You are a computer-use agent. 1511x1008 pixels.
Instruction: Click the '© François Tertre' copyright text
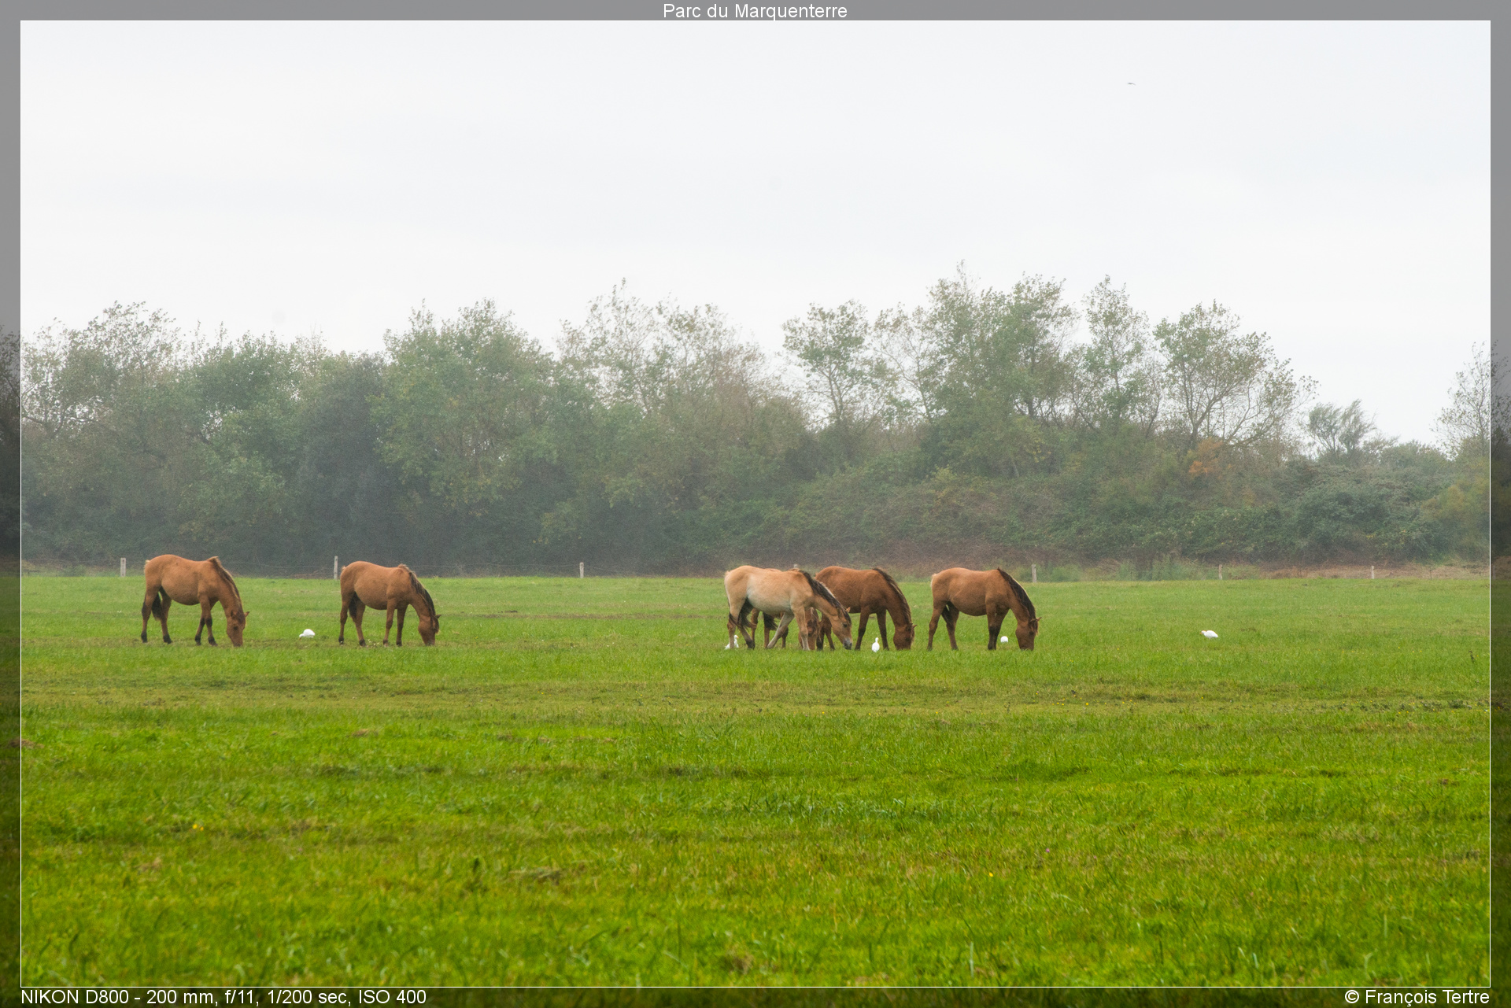(1417, 997)
